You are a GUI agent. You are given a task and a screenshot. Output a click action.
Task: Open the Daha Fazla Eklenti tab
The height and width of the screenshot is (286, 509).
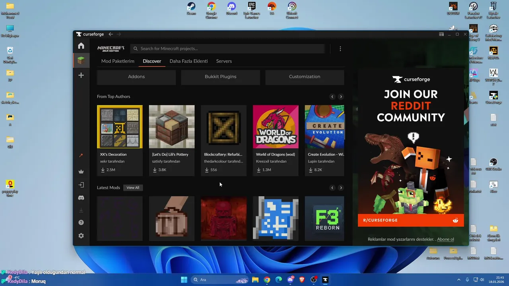pyautogui.click(x=188, y=61)
